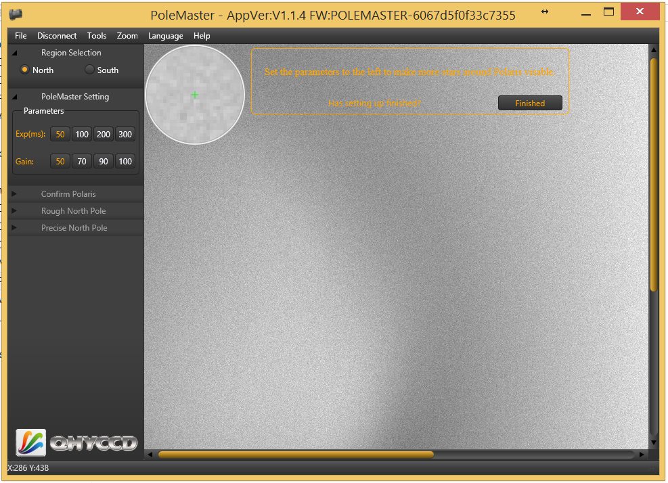Click the Exp(ms): label
This screenshot has height=483, width=668.
tap(30, 134)
